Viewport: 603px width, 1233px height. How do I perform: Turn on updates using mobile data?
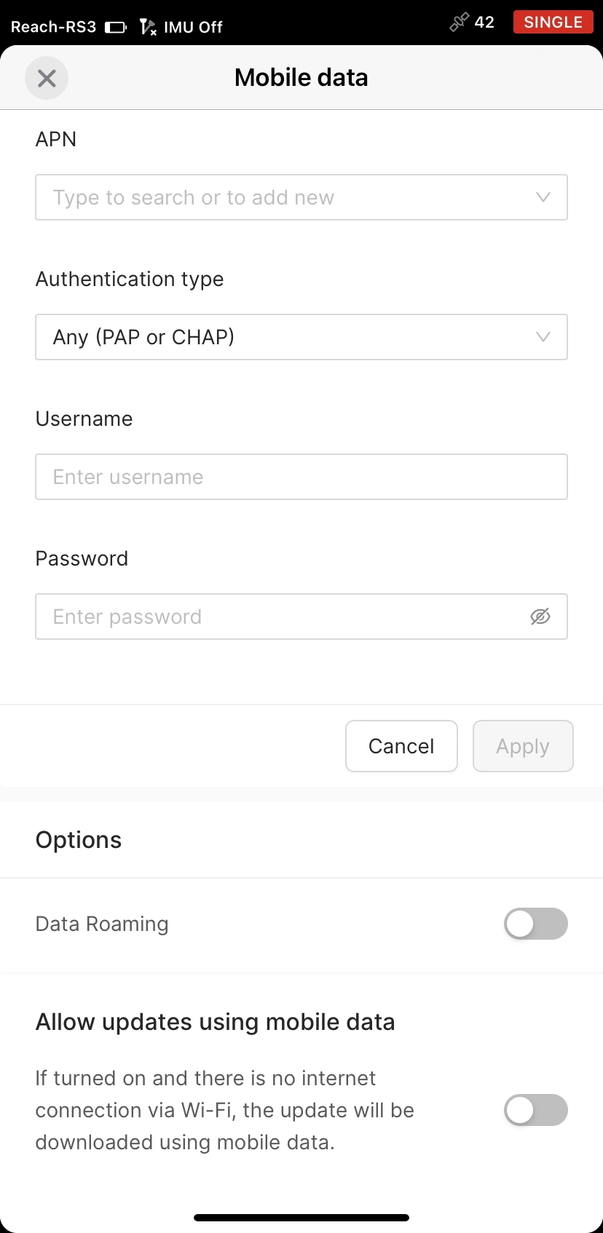coord(535,1110)
